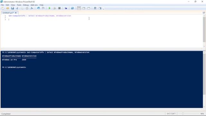Show Command Add-on toolbar icon

click(x=100, y=8)
